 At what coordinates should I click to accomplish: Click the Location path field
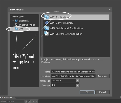point(73,76)
